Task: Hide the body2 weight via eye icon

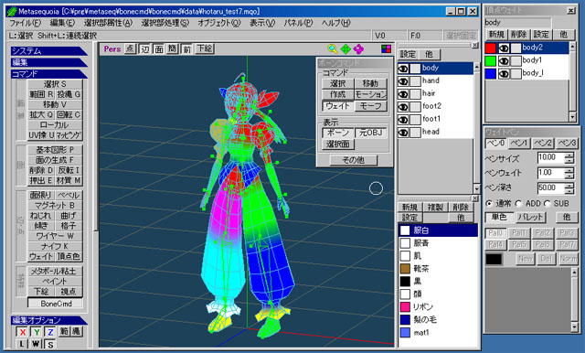Action: click(x=504, y=48)
